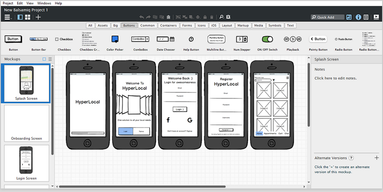
Task: Create alternate version with plus expander
Action: 377,158
